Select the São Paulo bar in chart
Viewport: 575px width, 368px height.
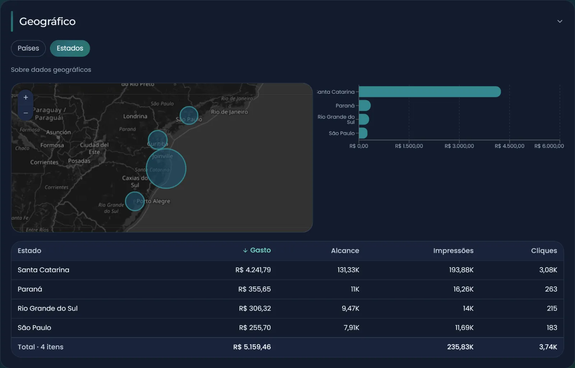(x=363, y=133)
